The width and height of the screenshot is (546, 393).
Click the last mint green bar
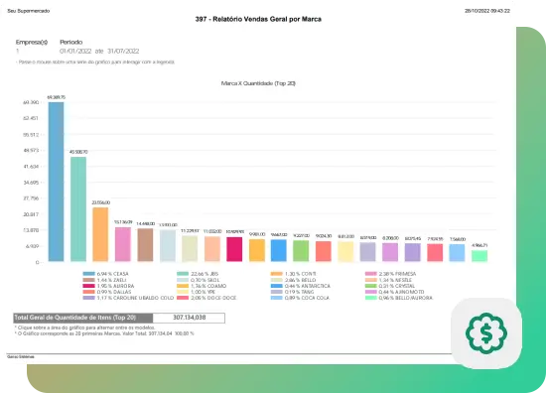[x=479, y=255]
